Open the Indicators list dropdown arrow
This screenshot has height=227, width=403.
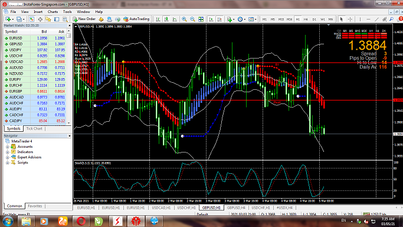[x=234, y=20]
